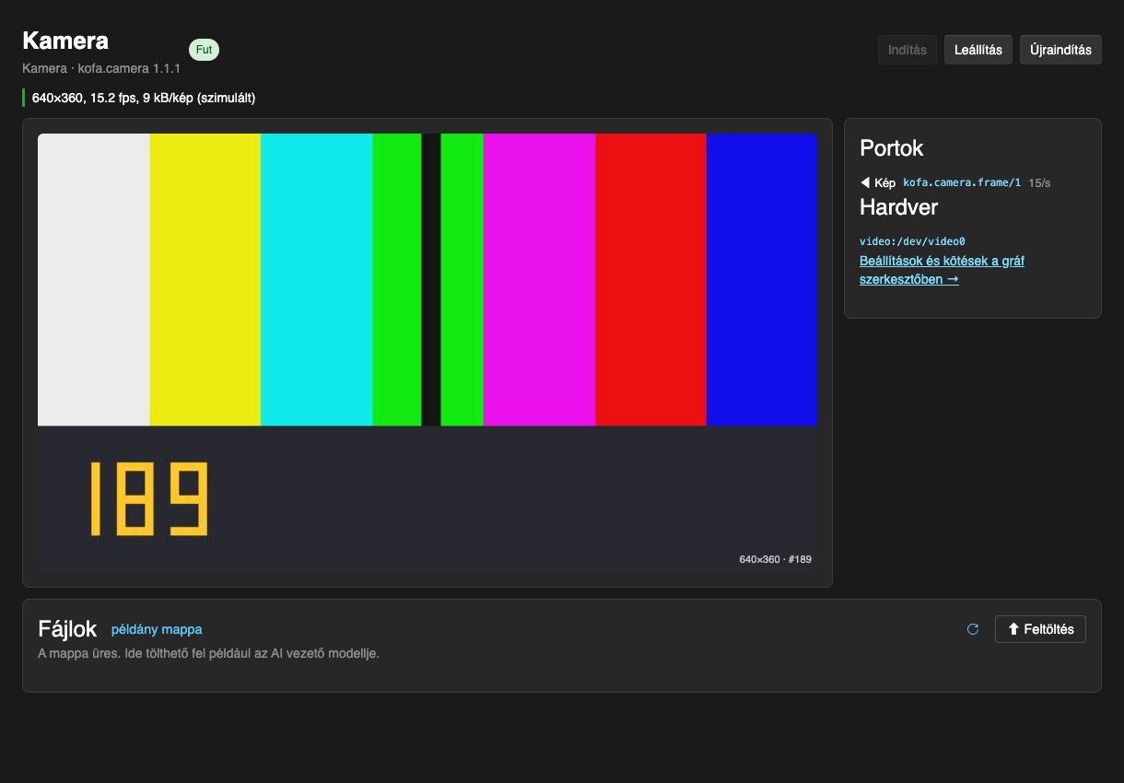Click the kofa.camera.frame/1 port name
The width and height of the screenshot is (1124, 783).
[962, 182]
